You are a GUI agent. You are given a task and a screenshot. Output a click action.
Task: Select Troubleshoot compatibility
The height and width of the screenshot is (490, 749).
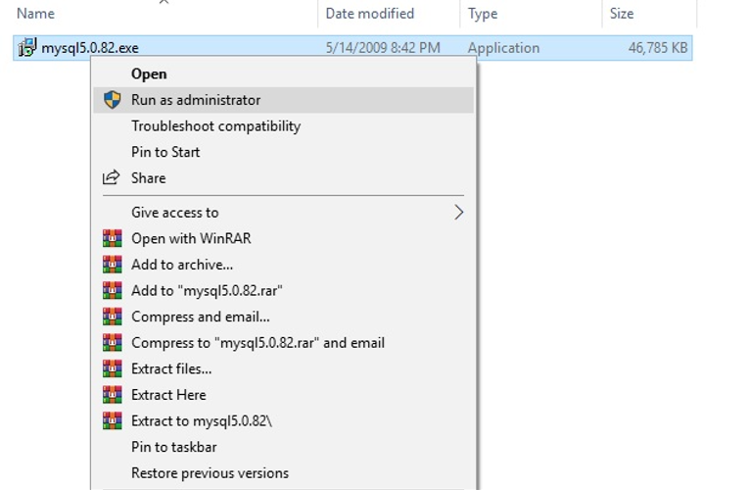point(284,126)
